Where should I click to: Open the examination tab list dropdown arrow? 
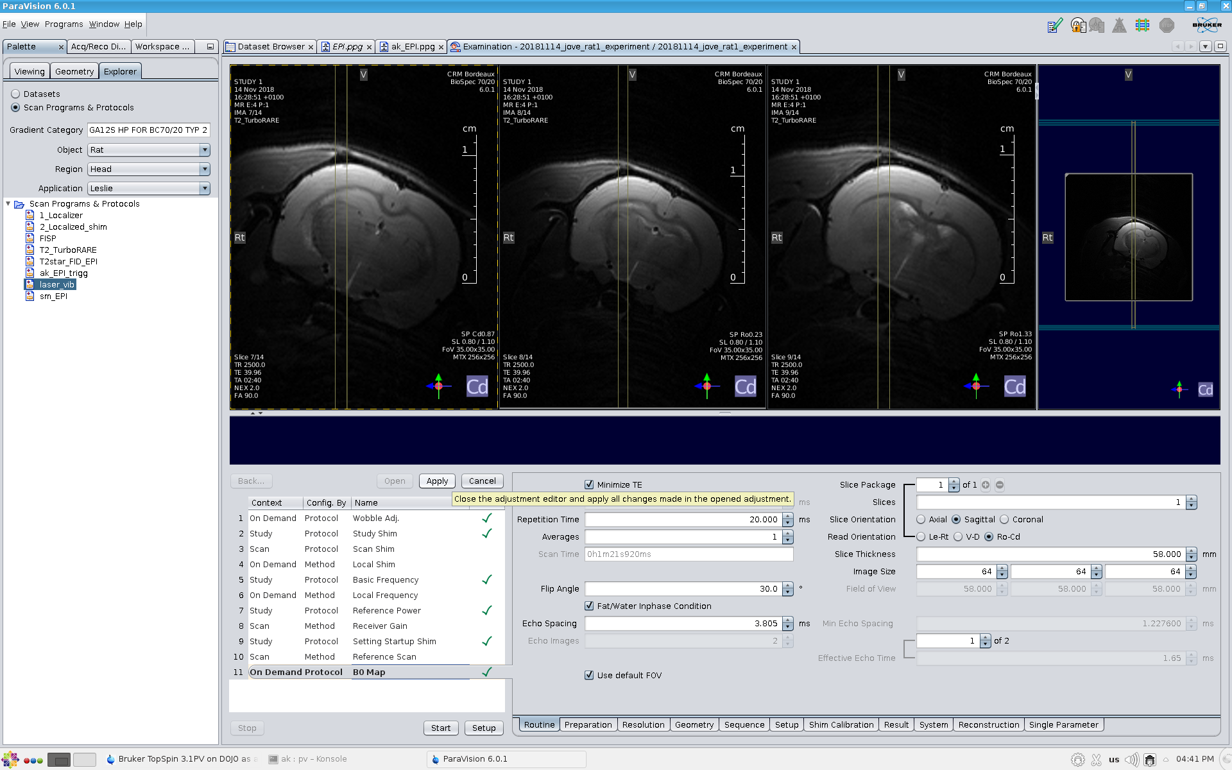click(x=1205, y=47)
